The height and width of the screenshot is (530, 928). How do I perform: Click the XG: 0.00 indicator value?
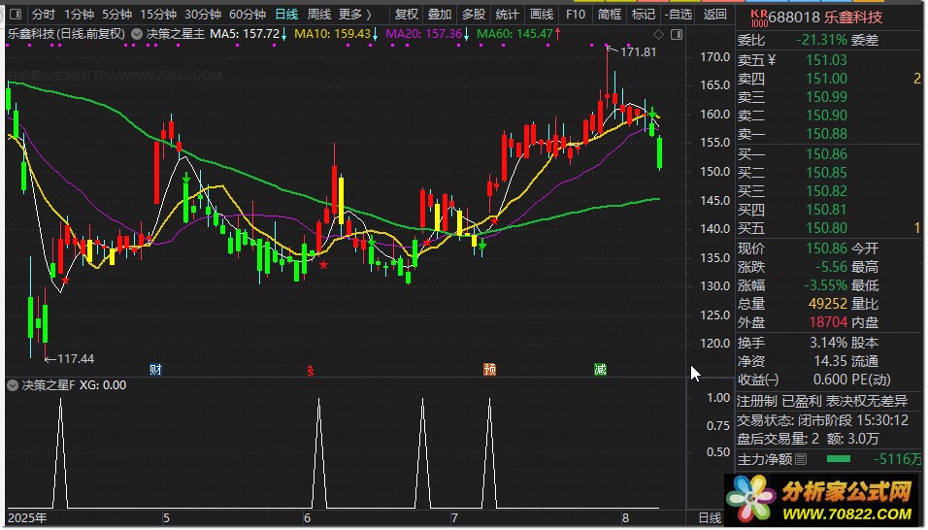click(x=103, y=385)
